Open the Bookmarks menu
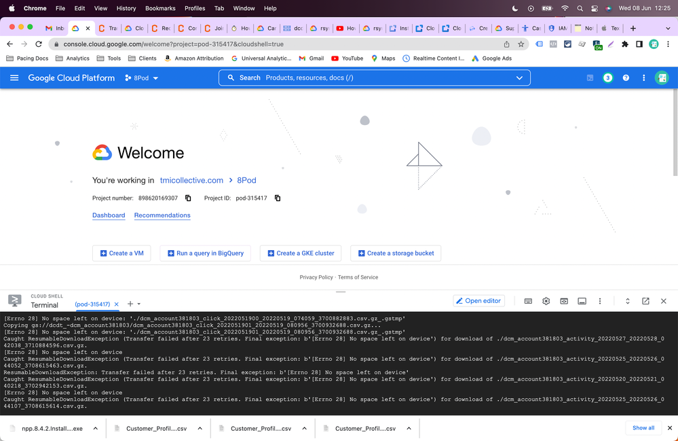 (160, 8)
